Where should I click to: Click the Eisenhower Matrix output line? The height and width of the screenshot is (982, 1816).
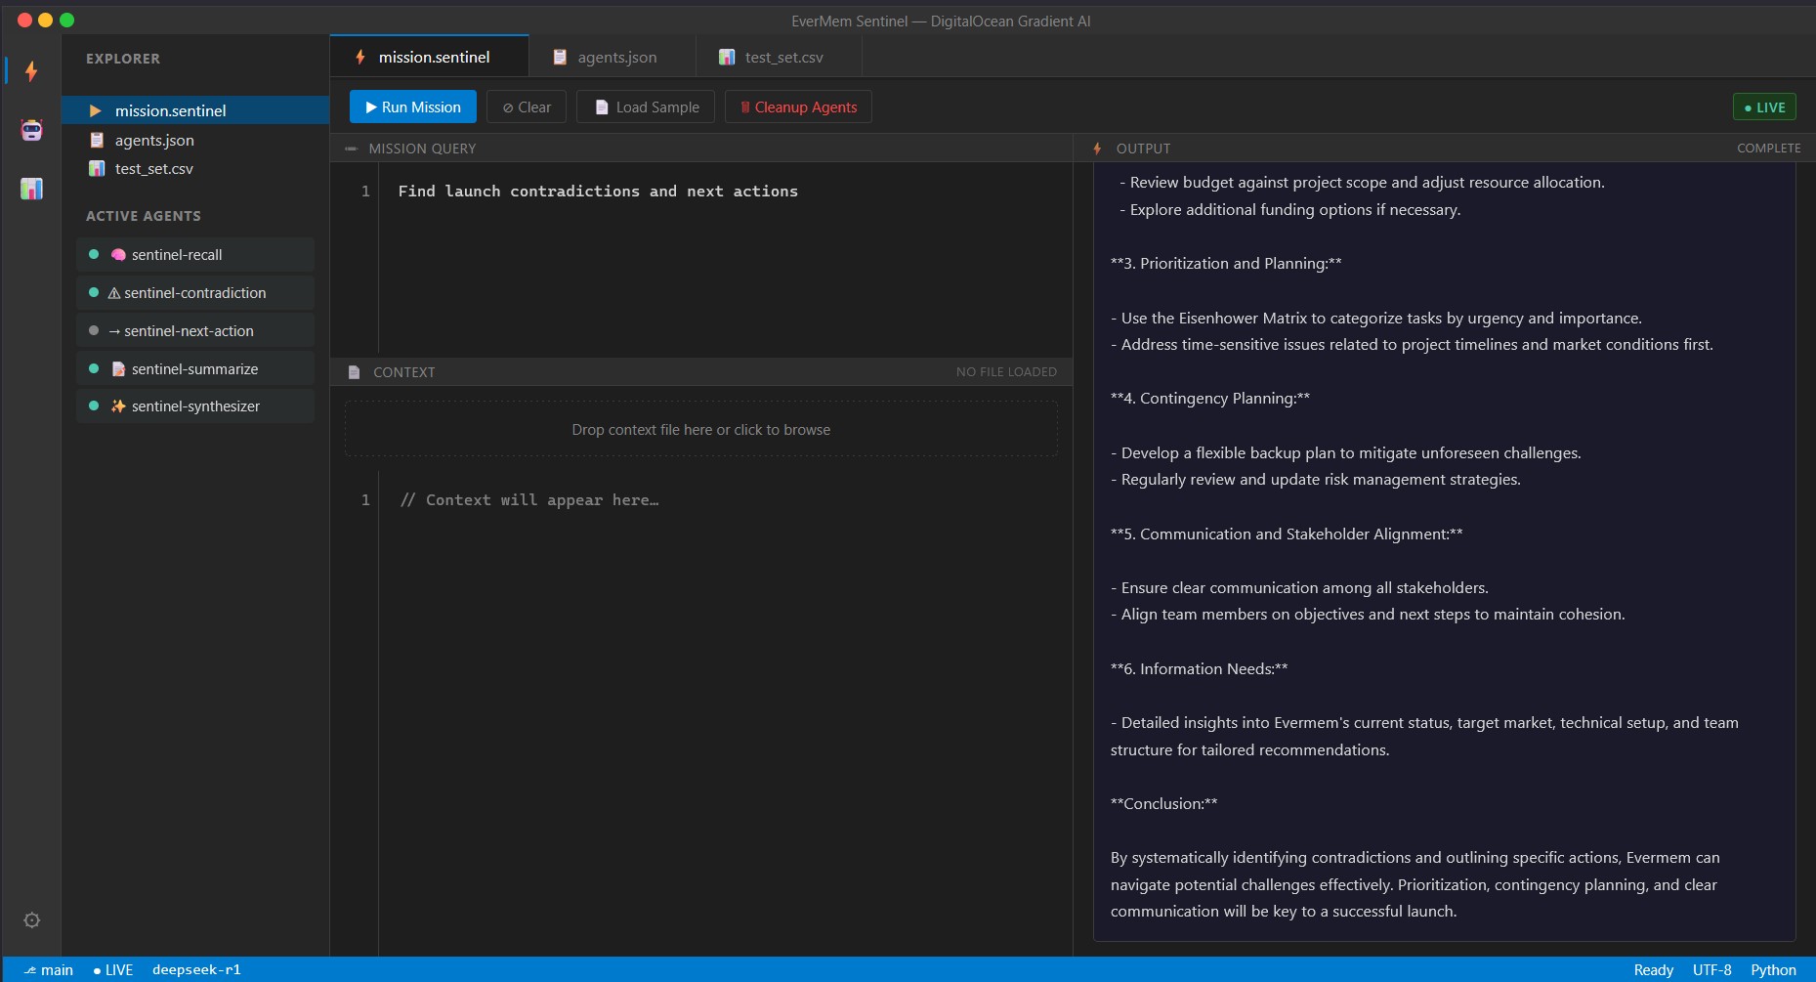(1376, 319)
